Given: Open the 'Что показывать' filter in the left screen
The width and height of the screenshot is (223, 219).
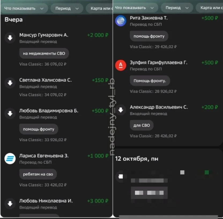Looking at the screenshot, I should [x=24, y=8].
